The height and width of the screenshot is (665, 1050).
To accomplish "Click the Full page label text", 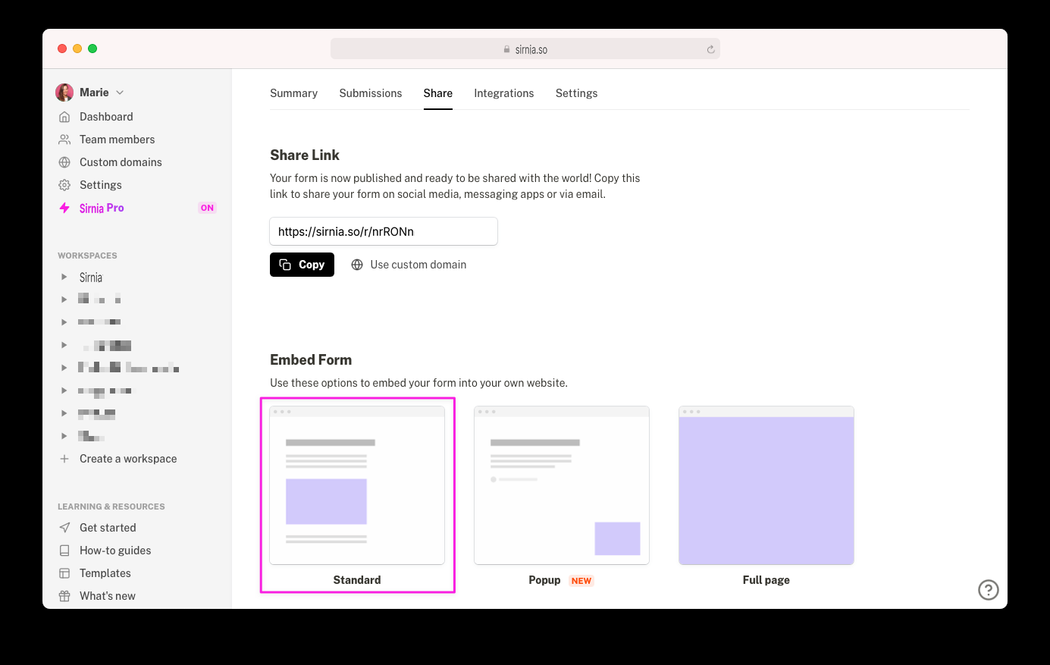I will pos(766,580).
